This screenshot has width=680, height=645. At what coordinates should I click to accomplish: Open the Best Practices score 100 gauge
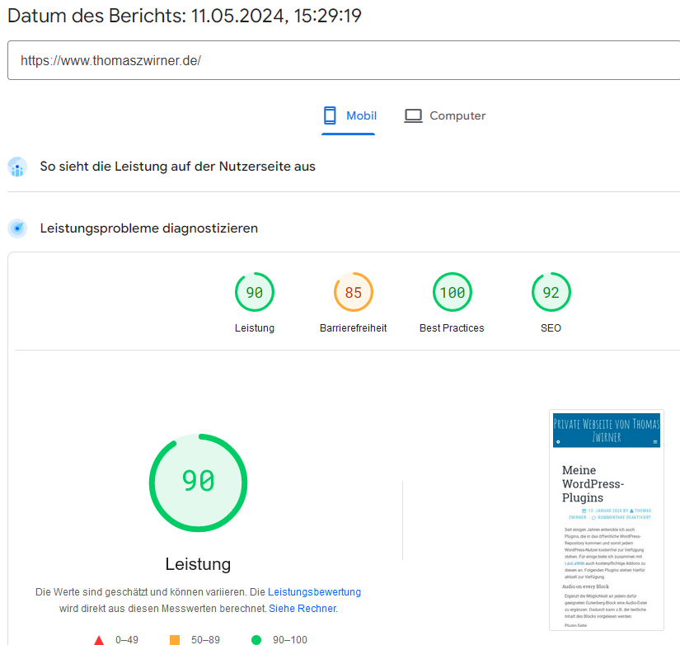click(452, 292)
